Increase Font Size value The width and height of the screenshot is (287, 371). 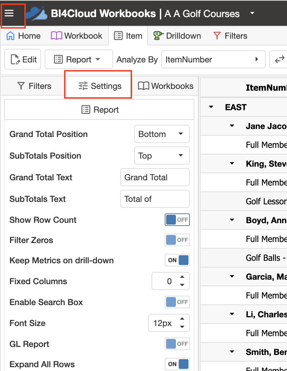point(182,319)
